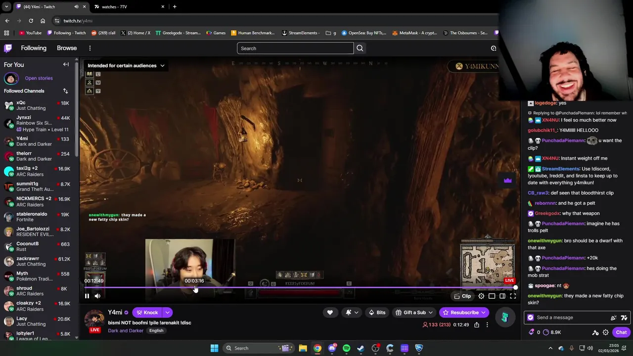Open 7TV emote menu icon

[x=624, y=318]
